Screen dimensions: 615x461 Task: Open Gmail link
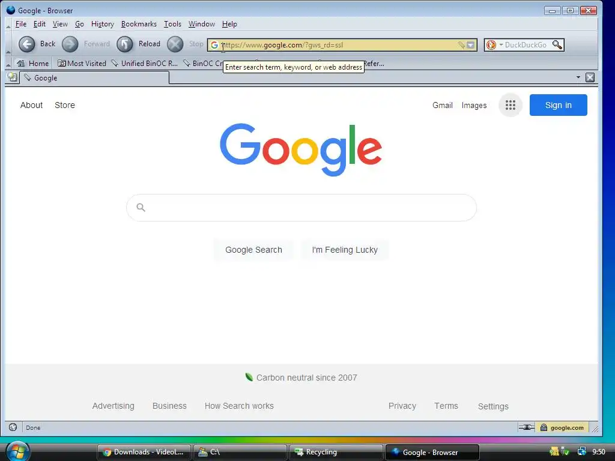443,105
